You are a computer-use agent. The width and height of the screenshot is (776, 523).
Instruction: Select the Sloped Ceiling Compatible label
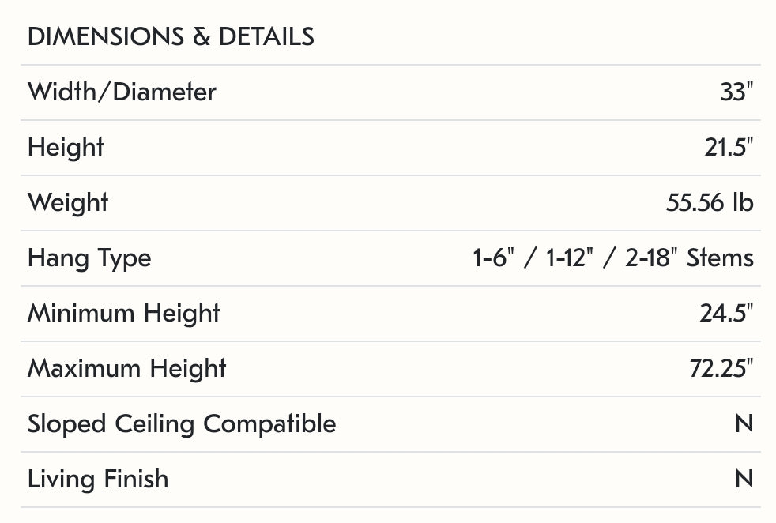[x=182, y=424]
